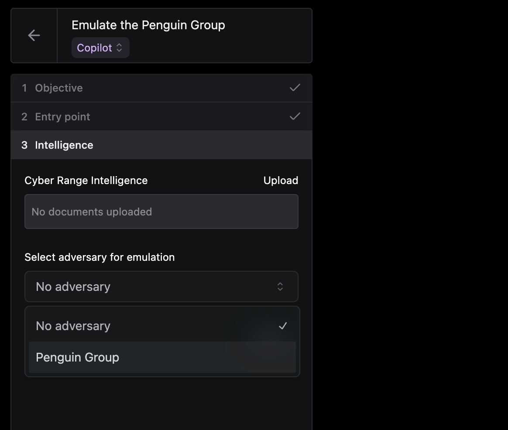Open the Objective step
The image size is (508, 430).
coord(59,88)
